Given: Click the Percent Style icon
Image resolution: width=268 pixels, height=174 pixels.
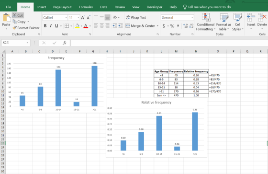Looking at the screenshot, I should 172,26.
